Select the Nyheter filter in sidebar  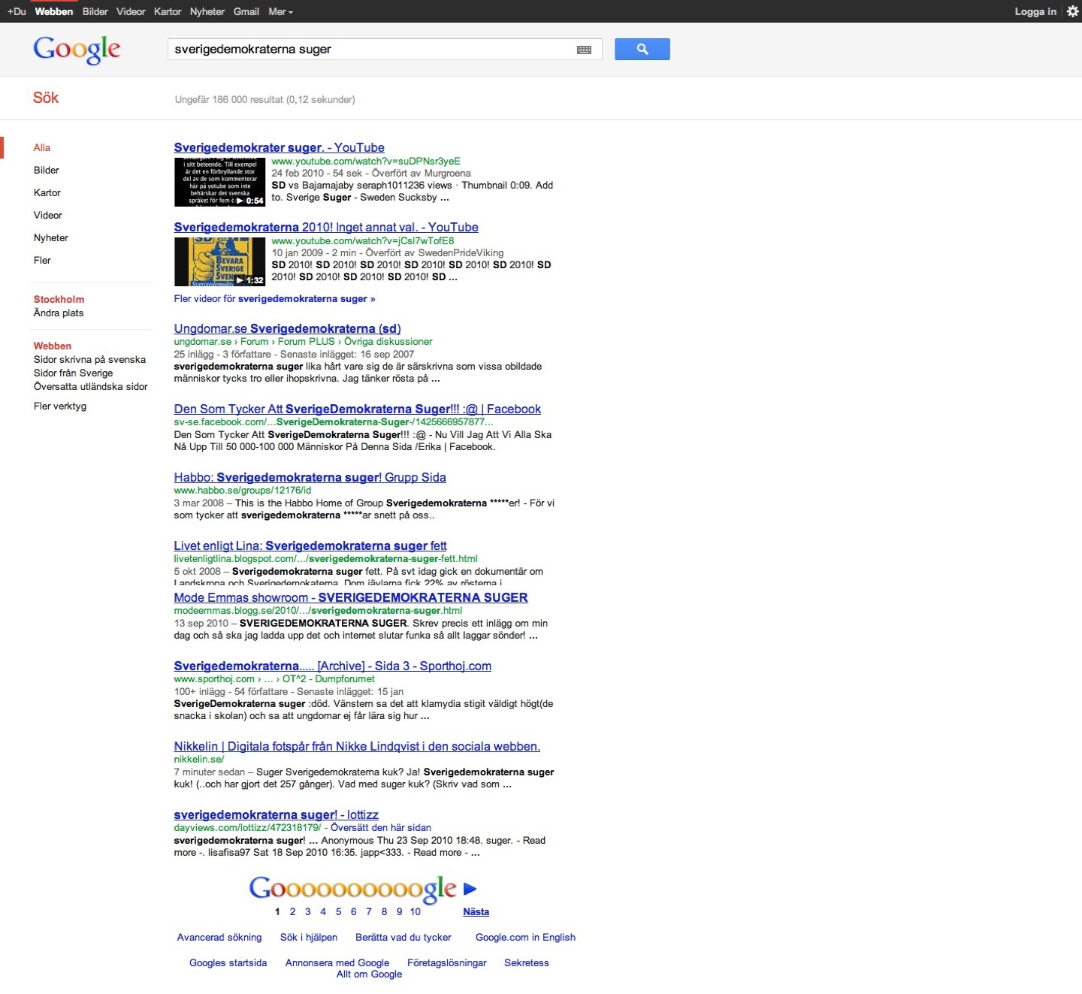[x=51, y=237]
